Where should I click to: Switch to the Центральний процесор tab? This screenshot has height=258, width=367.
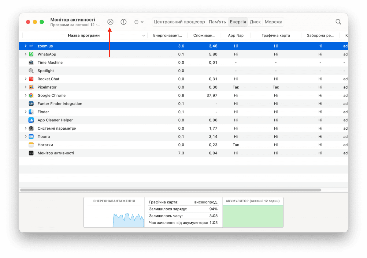pyautogui.click(x=179, y=22)
